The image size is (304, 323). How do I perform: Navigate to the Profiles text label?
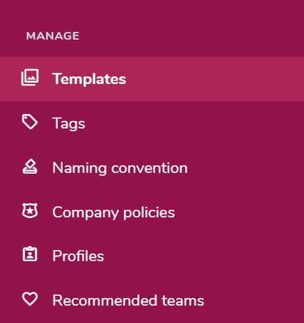coord(78,256)
